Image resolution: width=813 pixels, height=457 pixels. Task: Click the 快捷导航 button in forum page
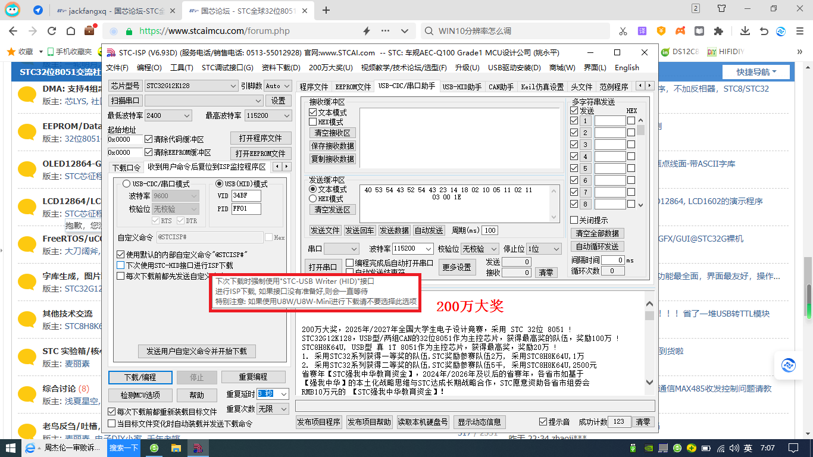point(756,72)
